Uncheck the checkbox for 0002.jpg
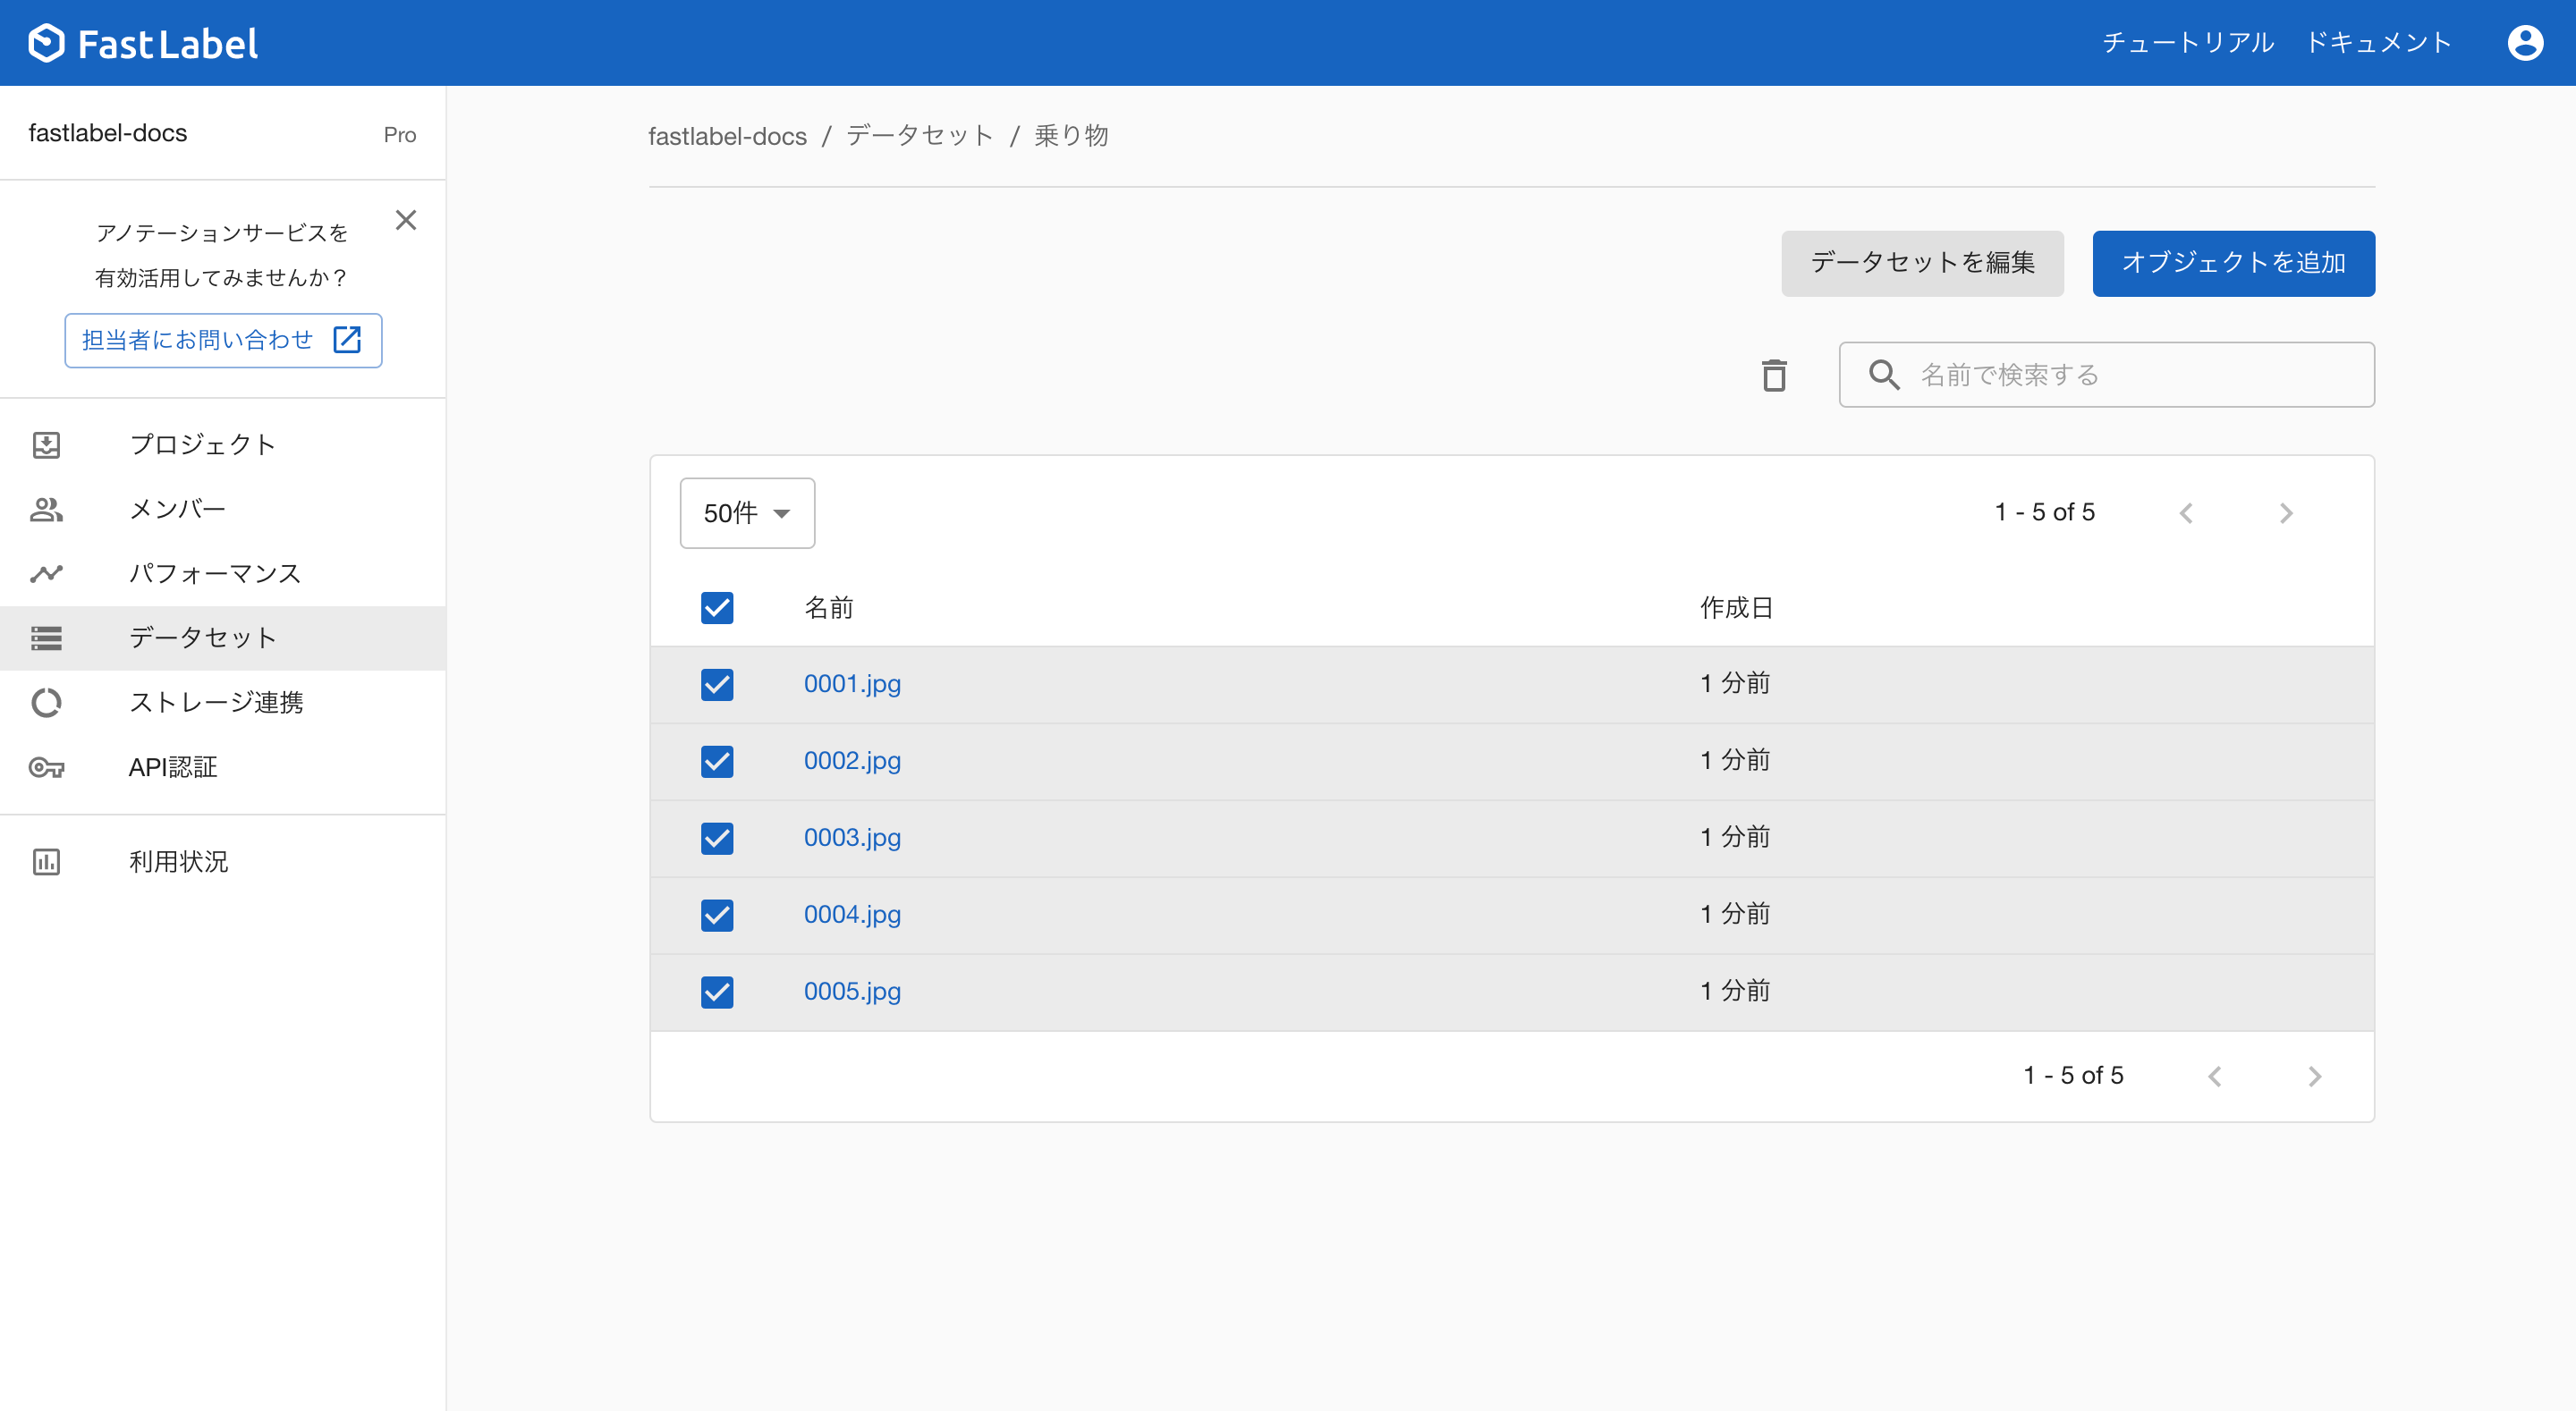This screenshot has width=2576, height=1411. [x=717, y=762]
